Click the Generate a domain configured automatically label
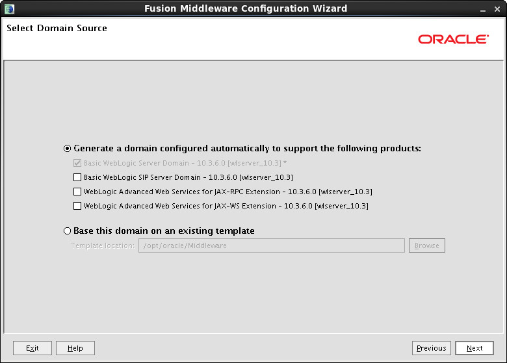 [x=248, y=149]
